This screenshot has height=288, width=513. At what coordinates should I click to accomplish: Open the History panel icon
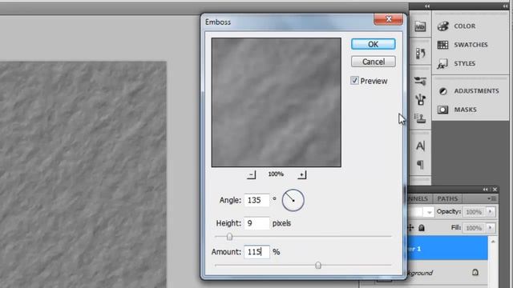click(x=420, y=54)
